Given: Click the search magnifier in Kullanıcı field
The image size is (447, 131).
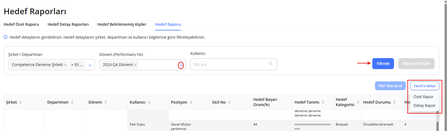Looking at the screenshot, I should point(271,64).
